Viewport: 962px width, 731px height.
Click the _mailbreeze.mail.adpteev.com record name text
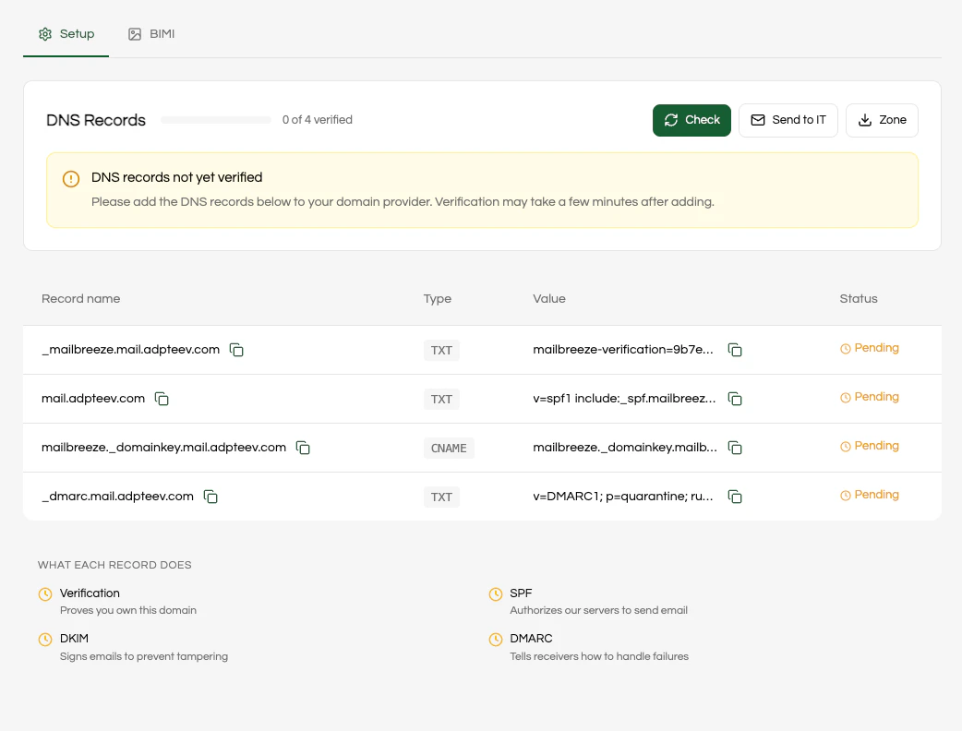coord(131,350)
